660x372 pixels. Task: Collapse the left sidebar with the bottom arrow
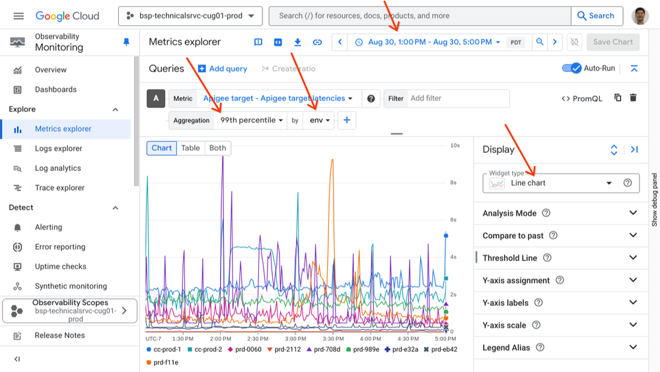[17, 359]
